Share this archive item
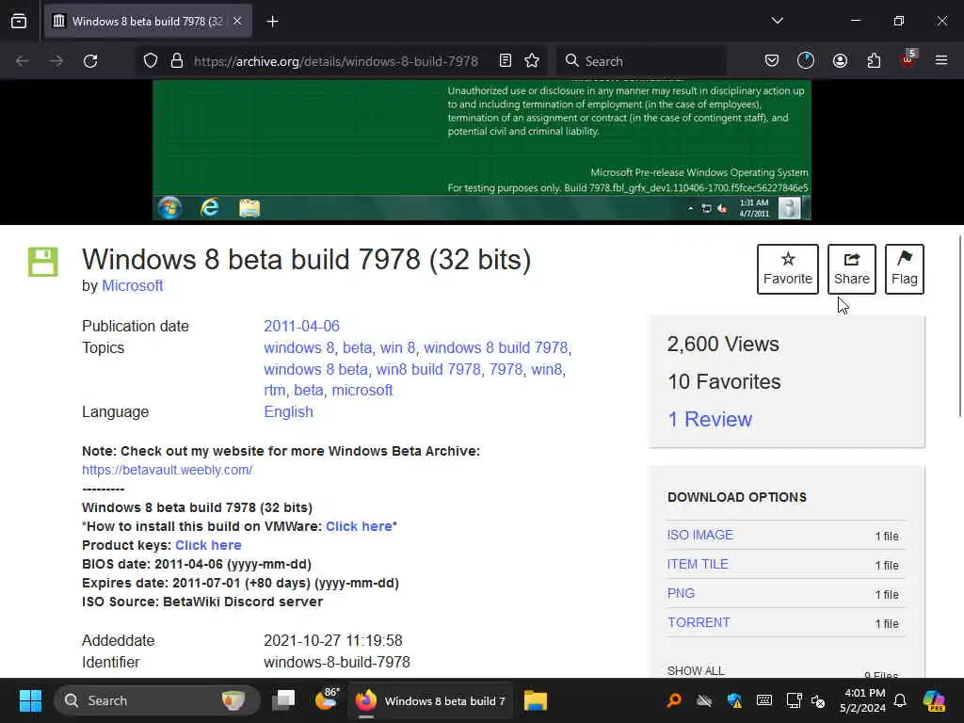This screenshot has height=723, width=964. [x=851, y=269]
